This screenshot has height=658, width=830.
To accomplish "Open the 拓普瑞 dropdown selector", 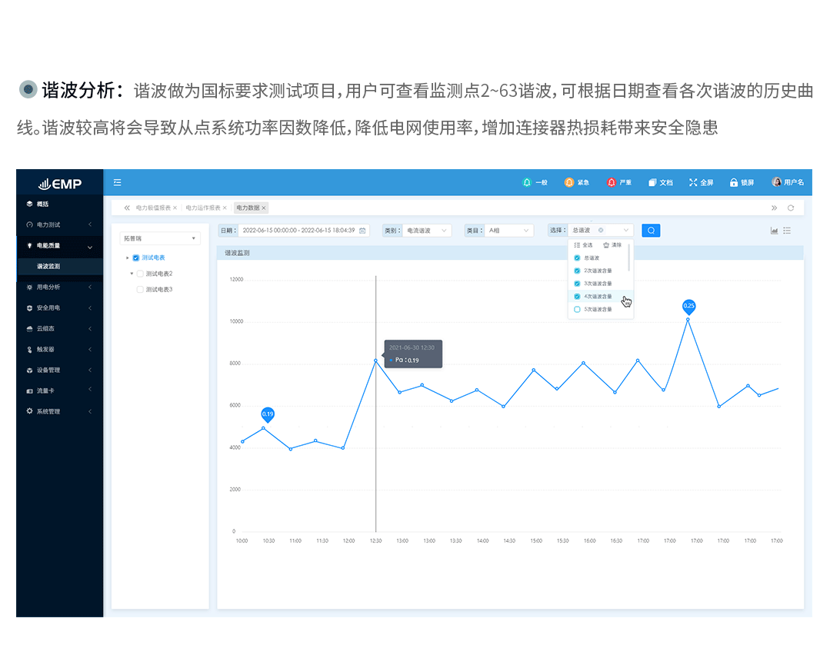I will point(160,238).
